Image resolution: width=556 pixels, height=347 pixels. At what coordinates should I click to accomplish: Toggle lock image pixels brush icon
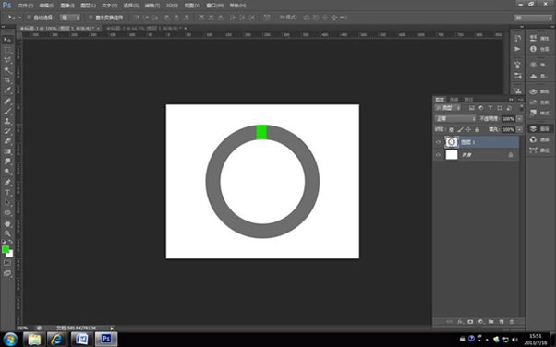(x=460, y=130)
